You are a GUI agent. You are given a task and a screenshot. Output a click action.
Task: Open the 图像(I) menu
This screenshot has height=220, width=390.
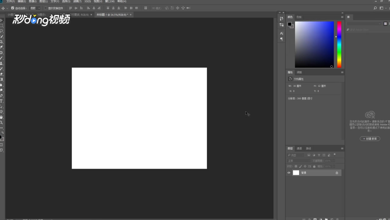point(33,1)
